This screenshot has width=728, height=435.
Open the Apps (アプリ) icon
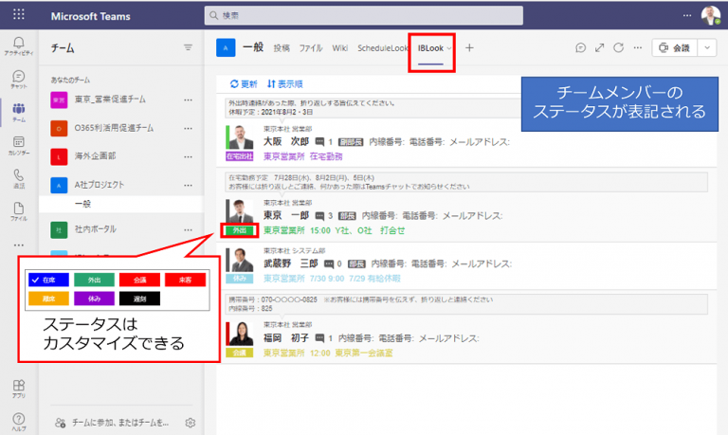point(19,388)
